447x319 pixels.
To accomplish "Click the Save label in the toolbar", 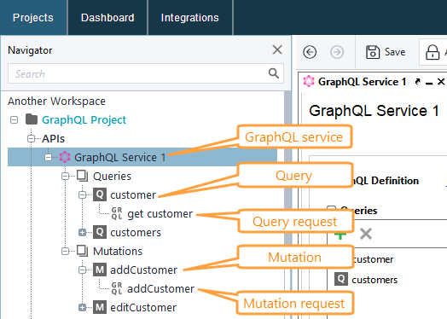I will pyautogui.click(x=395, y=52).
